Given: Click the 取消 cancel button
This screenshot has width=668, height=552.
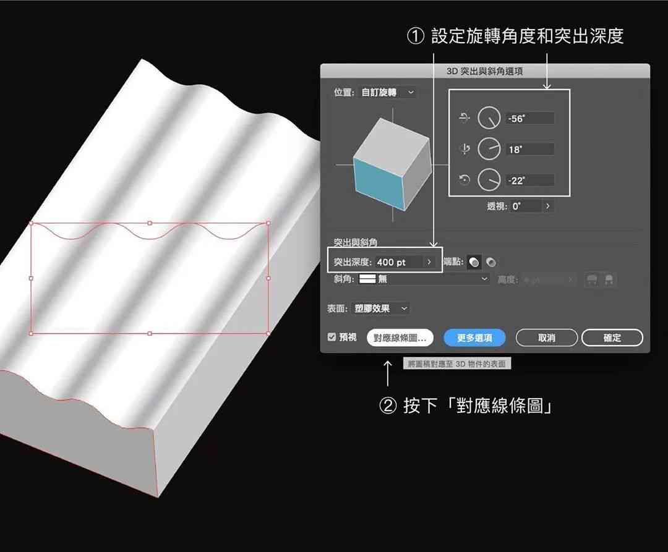Looking at the screenshot, I should 547,338.
